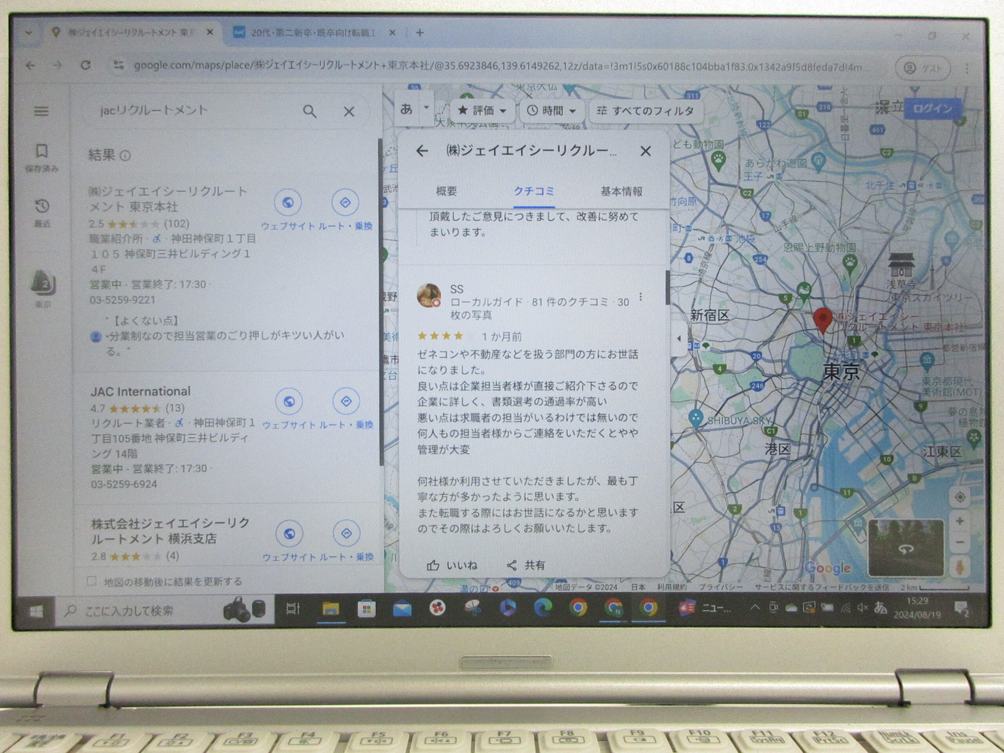The width and height of the screenshot is (1004, 753).
Task: Switch to the クチコミ tab
Action: click(x=533, y=191)
